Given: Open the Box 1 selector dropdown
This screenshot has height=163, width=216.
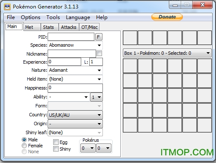Looking at the screenshot, I should point(167,53).
